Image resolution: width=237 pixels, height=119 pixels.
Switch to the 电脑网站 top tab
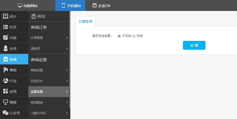(28, 5)
